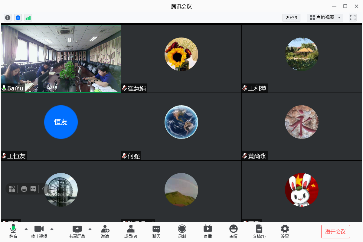Check network signal strength icon
The image size is (363, 242).
28,18
